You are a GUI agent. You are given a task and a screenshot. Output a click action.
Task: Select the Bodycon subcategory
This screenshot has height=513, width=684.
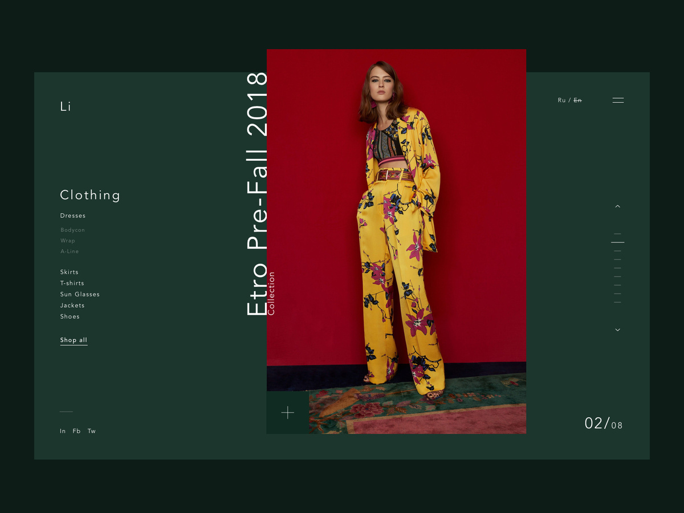point(72,230)
